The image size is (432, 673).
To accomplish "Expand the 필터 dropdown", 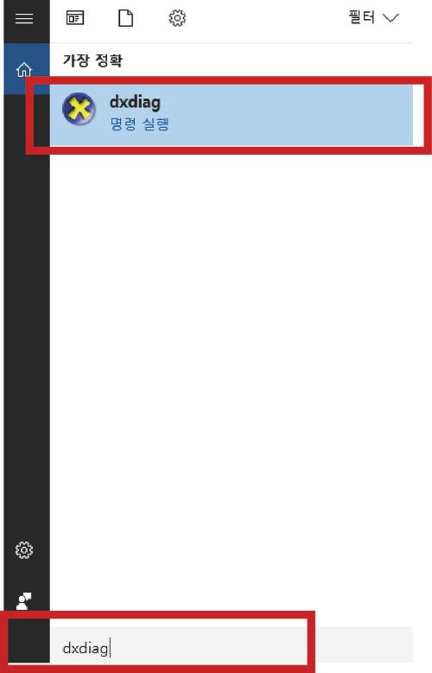I will 373,17.
